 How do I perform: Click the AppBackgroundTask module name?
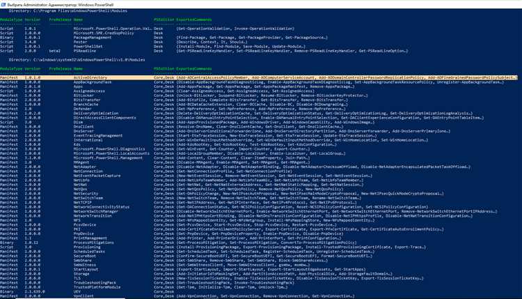(x=93, y=82)
